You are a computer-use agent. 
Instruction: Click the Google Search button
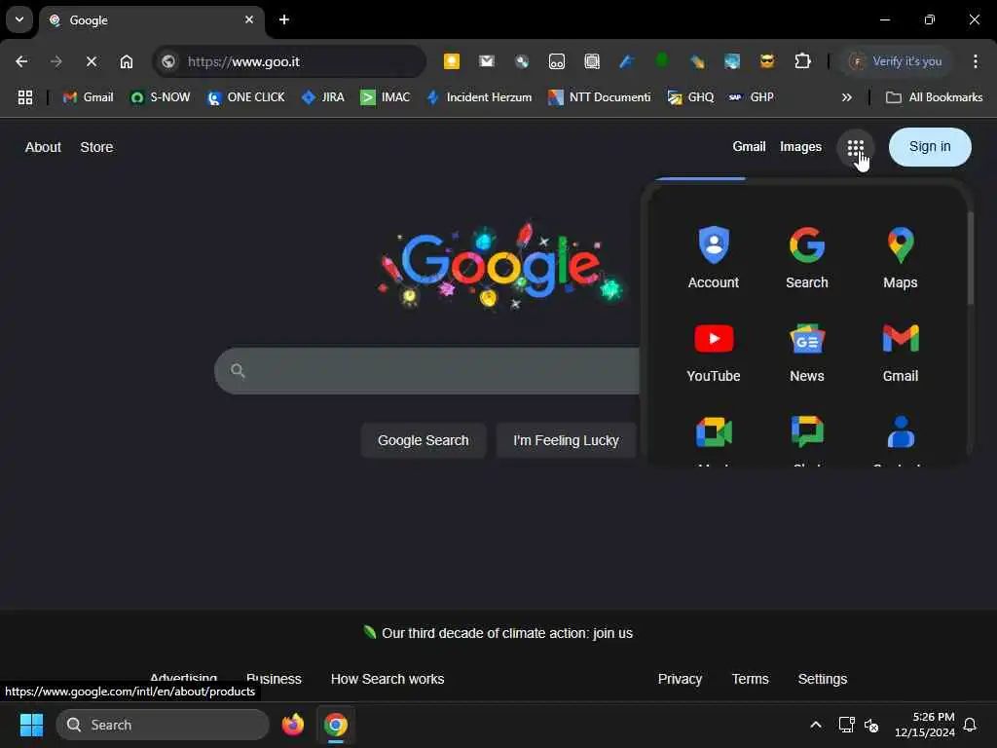pos(423,440)
